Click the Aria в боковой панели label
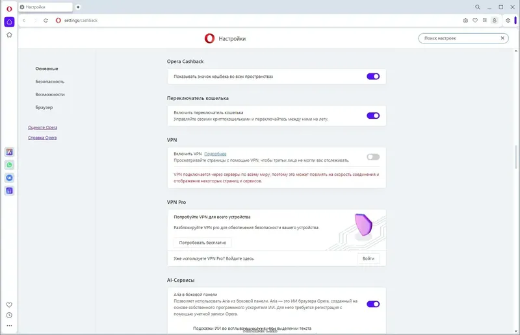520x335 pixels. pos(196,295)
